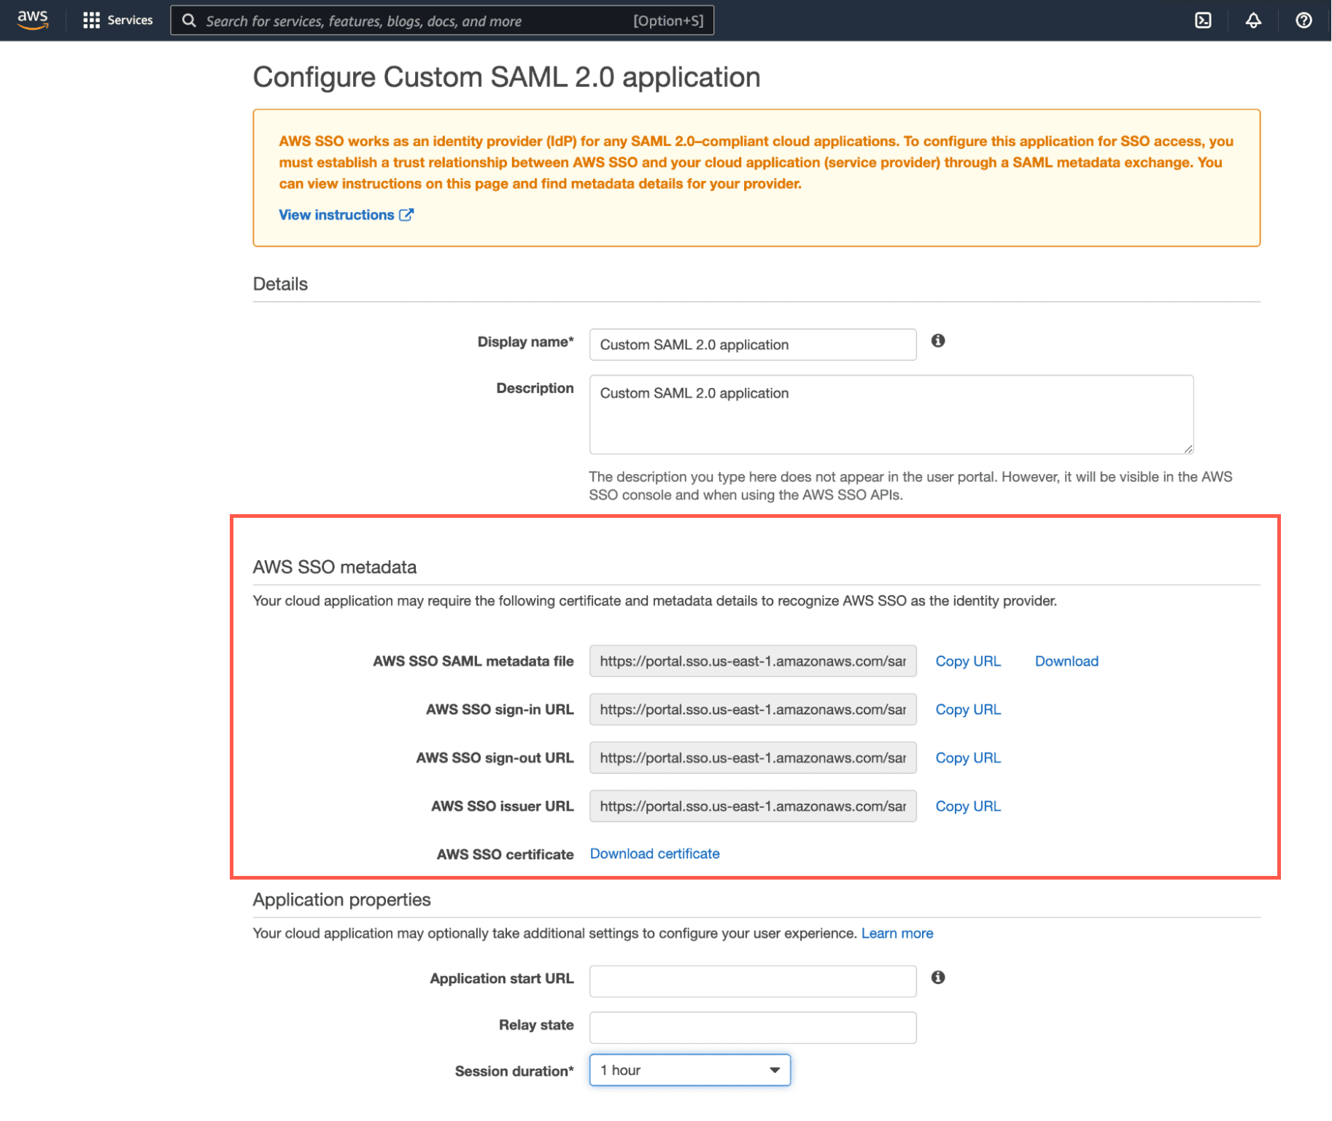Viewport: 1332px width, 1121px height.
Task: Focus the Relay state input field
Action: (x=752, y=1027)
